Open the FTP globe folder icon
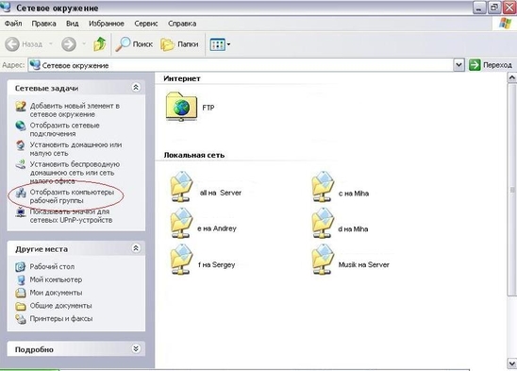 click(181, 107)
